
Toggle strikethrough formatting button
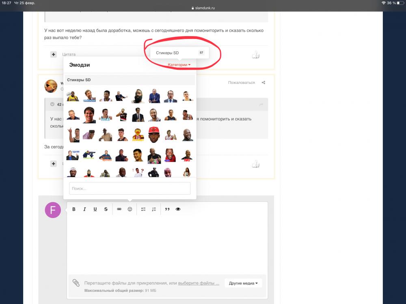click(106, 209)
